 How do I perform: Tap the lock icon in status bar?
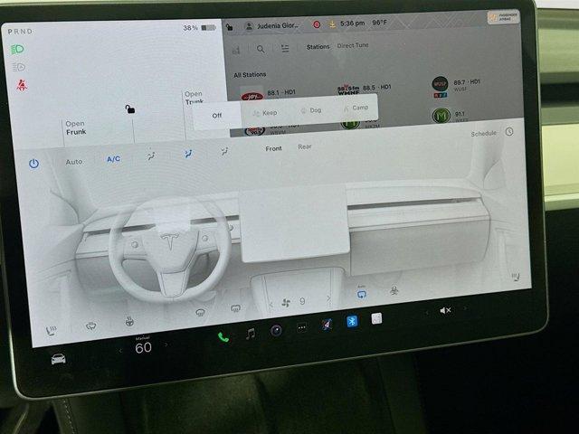click(229, 27)
